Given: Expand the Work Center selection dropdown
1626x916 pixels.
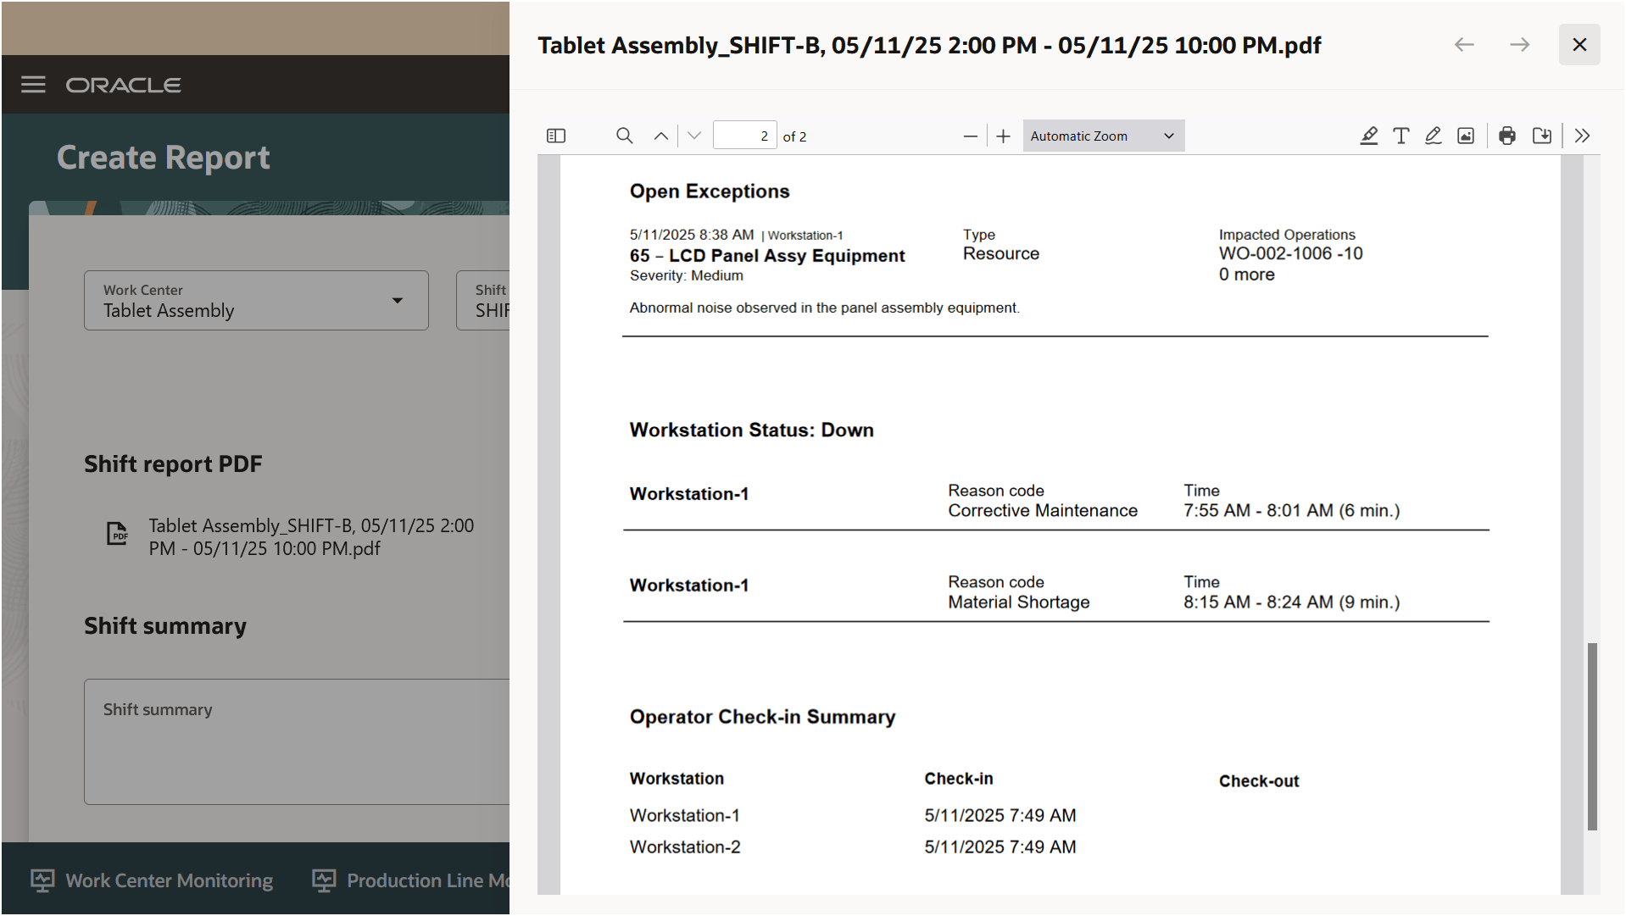Looking at the screenshot, I should click(x=398, y=300).
